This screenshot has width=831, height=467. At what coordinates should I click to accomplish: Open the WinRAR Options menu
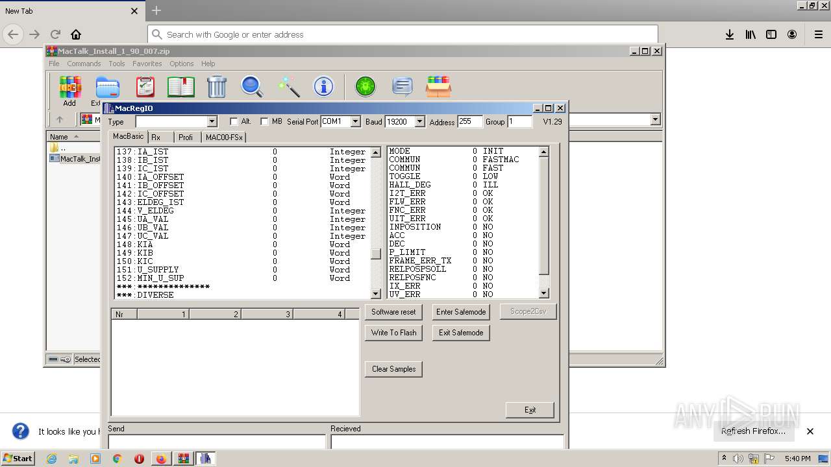182,64
